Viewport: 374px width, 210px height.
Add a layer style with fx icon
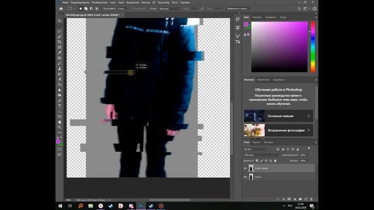click(x=283, y=199)
